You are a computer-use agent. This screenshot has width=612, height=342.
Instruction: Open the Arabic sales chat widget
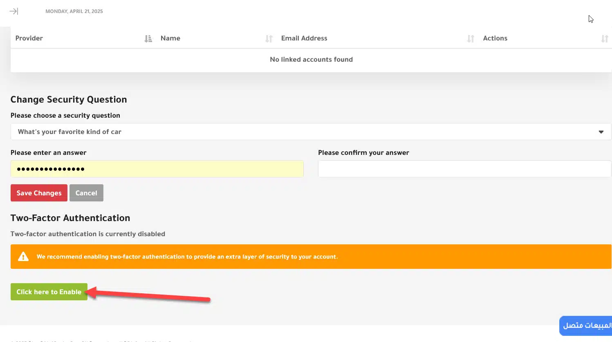pos(586,326)
